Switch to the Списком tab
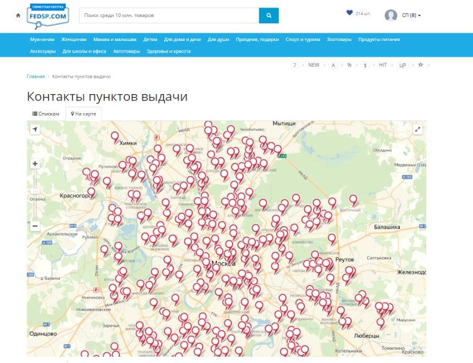The width and height of the screenshot is (473, 363). (46, 114)
